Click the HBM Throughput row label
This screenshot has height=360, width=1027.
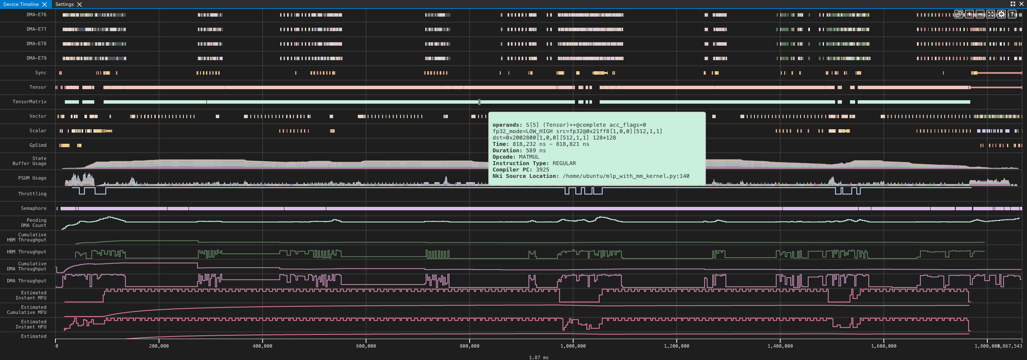pos(27,252)
